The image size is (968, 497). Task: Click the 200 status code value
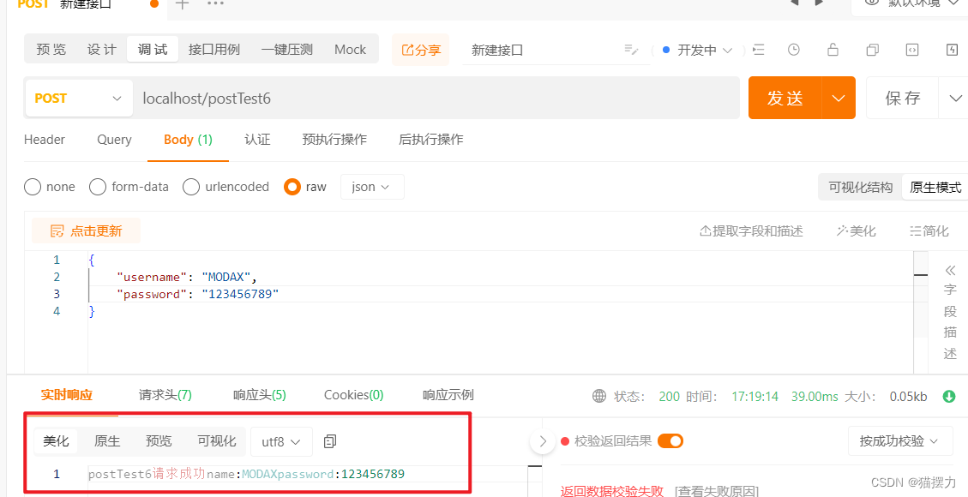[670, 397]
